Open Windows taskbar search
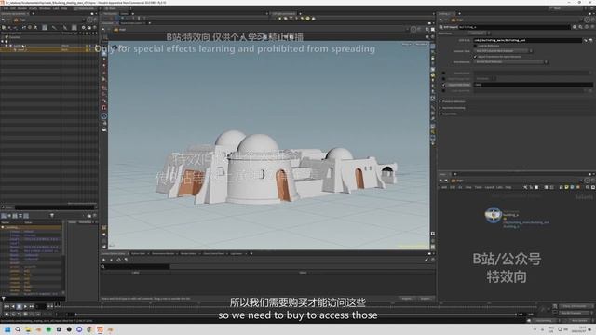Screen dimensions: 596x335 (18, 329)
